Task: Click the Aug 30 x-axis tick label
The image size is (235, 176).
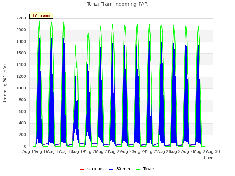Action: point(213,151)
